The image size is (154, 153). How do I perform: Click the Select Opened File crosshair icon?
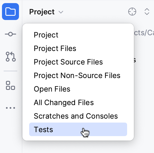pyautogui.click(x=132, y=12)
